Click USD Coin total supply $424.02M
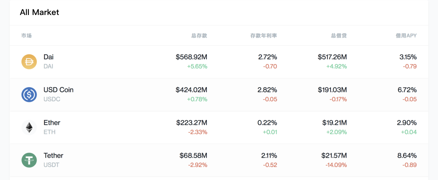The width and height of the screenshot is (438, 180). (x=191, y=90)
